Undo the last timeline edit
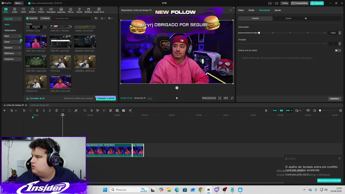 pyautogui.click(x=24, y=110)
